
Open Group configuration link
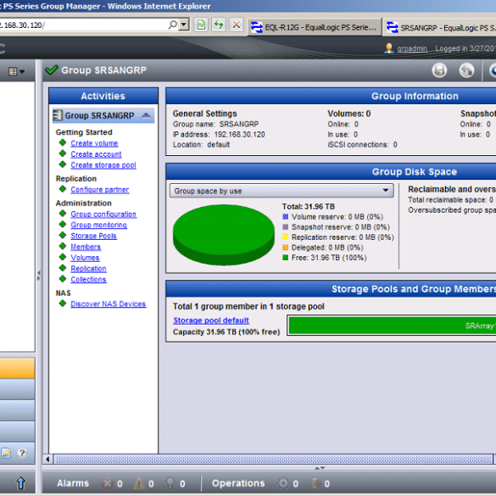[x=103, y=215]
